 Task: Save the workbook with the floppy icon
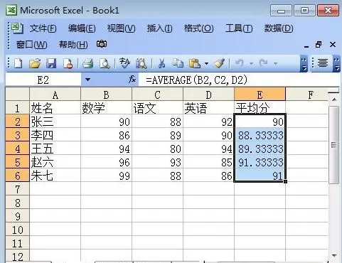click(51, 63)
